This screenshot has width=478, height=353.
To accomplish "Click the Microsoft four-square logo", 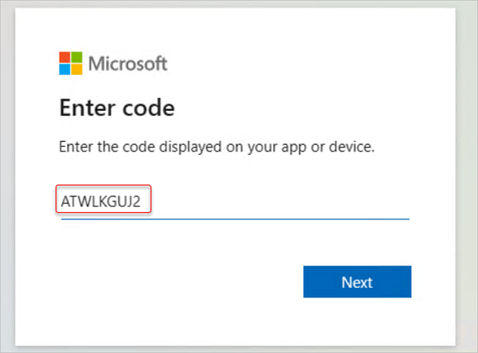I will pyautogui.click(x=71, y=64).
